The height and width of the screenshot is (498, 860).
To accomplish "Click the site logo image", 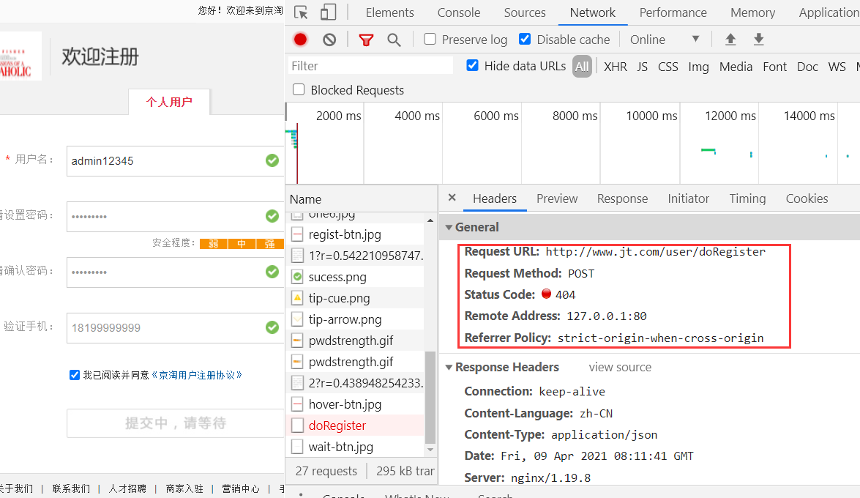I will click(20, 56).
